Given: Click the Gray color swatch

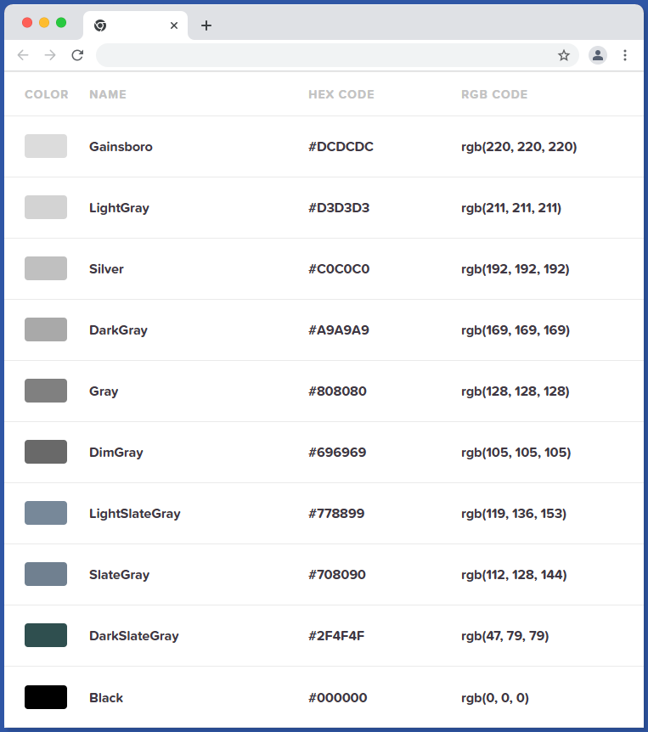Looking at the screenshot, I should point(46,391).
